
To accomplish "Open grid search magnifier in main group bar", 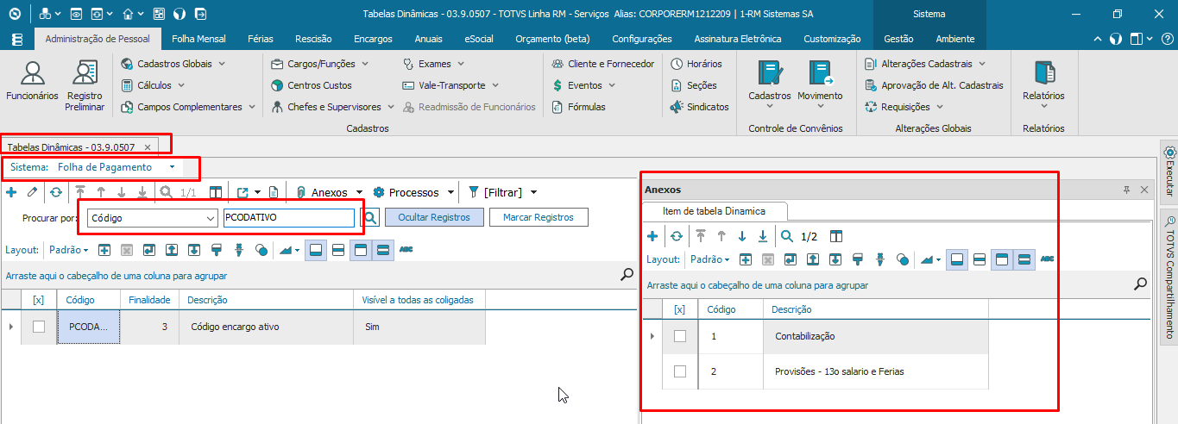I will (627, 275).
